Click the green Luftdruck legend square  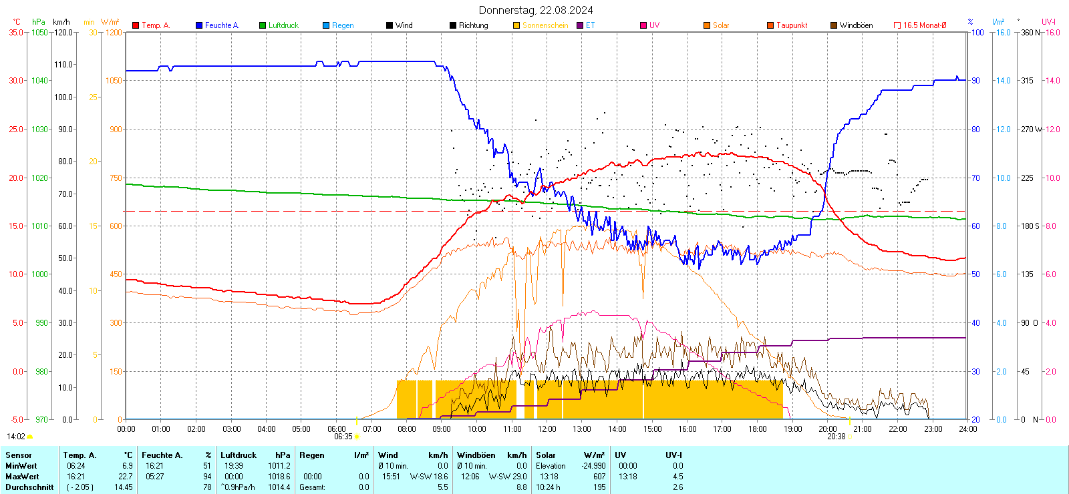point(263,25)
